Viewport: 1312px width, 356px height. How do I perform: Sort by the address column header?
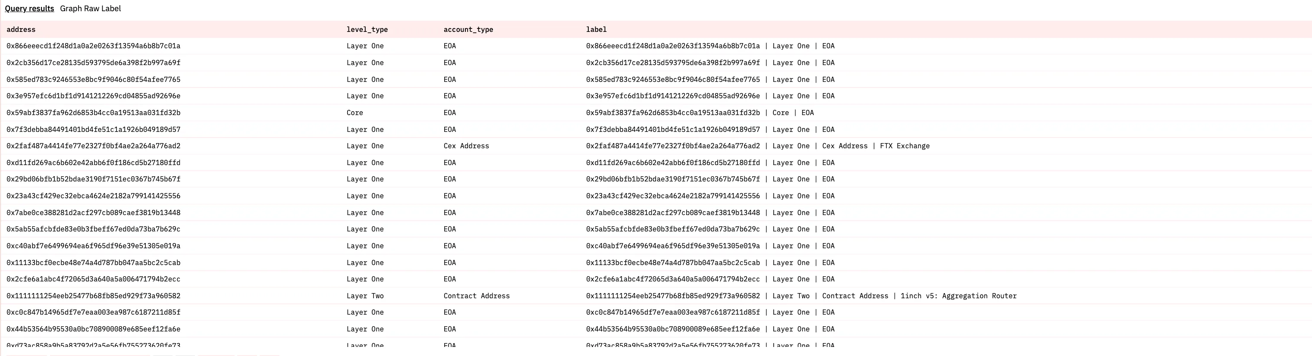[21, 30]
